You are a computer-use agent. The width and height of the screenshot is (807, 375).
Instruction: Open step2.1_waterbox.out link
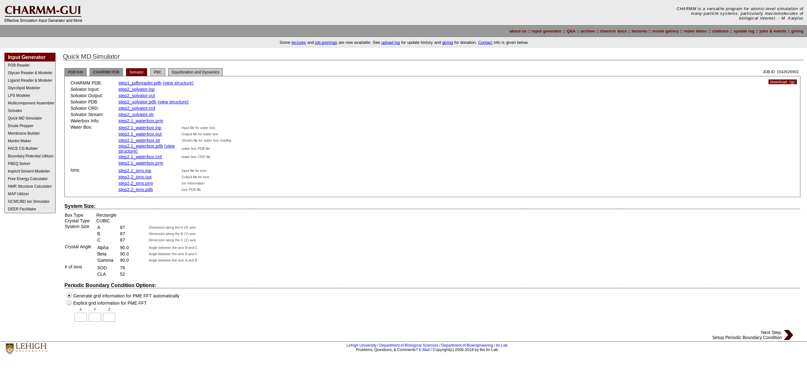[140, 134]
